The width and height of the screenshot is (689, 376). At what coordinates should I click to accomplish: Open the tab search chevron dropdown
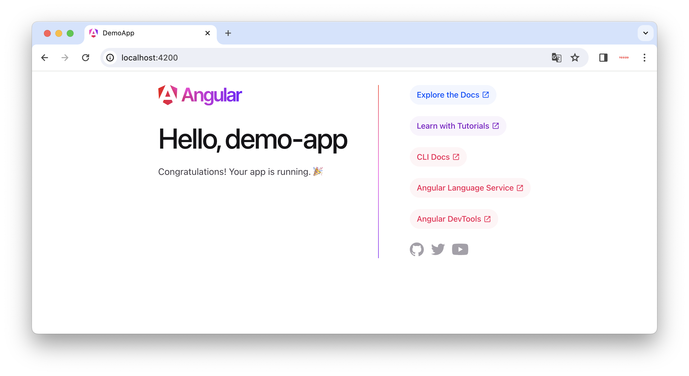pyautogui.click(x=645, y=33)
